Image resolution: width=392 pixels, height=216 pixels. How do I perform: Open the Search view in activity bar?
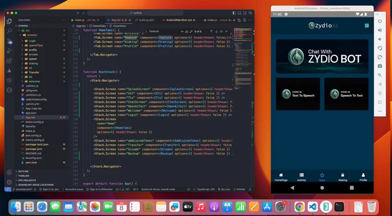pos(9,31)
